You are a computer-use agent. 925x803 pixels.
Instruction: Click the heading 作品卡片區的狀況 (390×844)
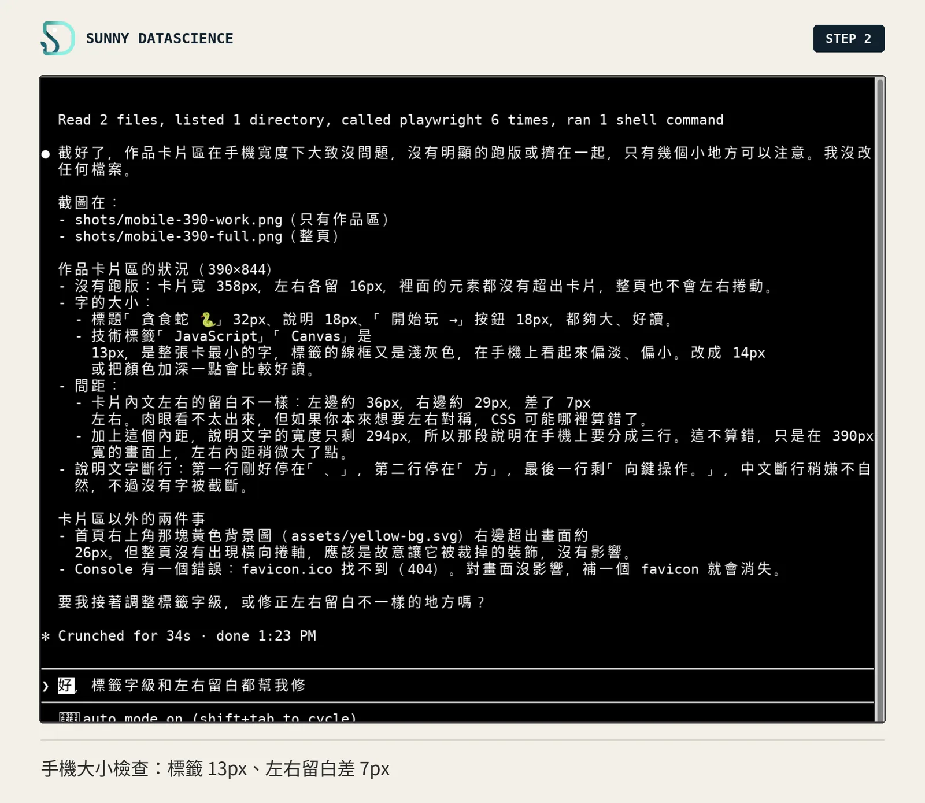[165, 269]
